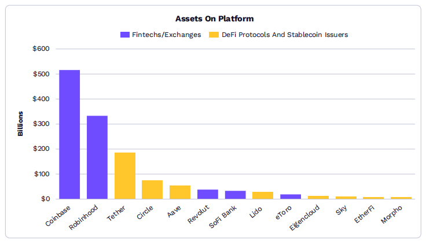Select the Circle bar
Image resolution: width=426 pixels, height=245 pixels.
pos(152,190)
